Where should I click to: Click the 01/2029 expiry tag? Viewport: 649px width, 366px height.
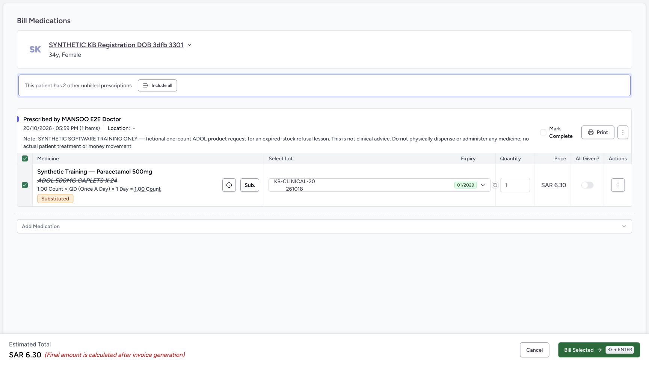point(465,185)
